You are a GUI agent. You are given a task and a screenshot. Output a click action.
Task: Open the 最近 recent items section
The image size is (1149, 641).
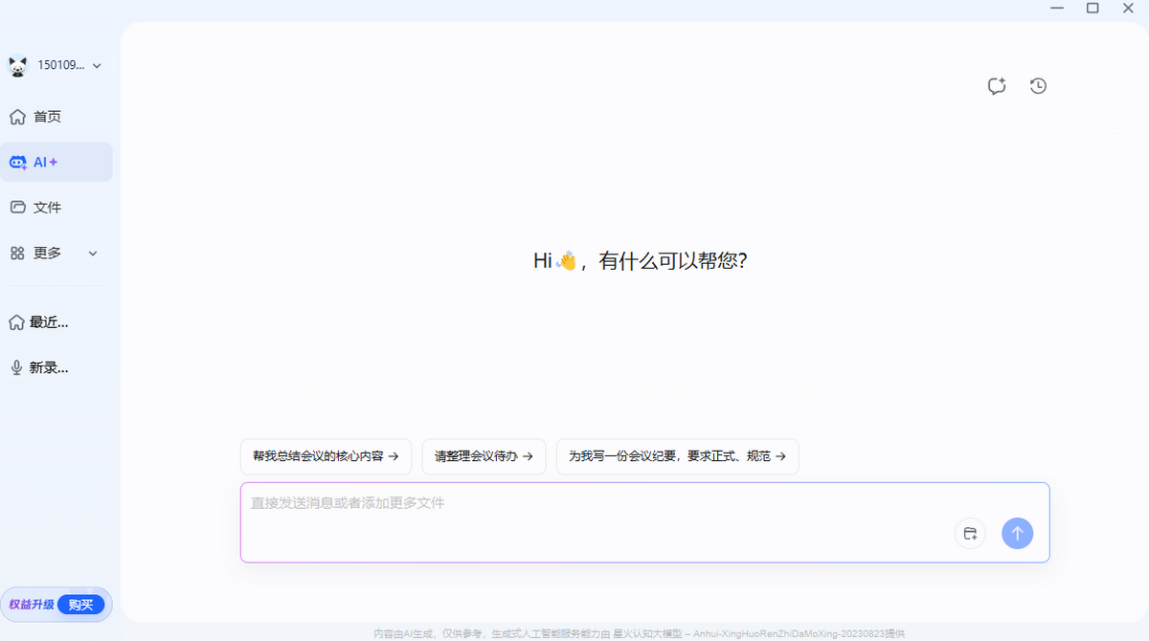tap(38, 321)
